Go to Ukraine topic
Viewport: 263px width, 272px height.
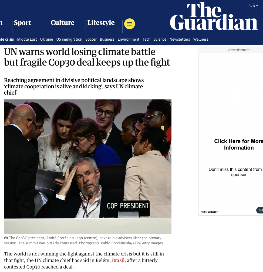click(46, 39)
